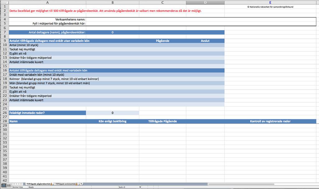Click the '© Nationella nätverket för samordningsförbund' cell
This screenshot has width=319, height=189.
pos(270,7)
